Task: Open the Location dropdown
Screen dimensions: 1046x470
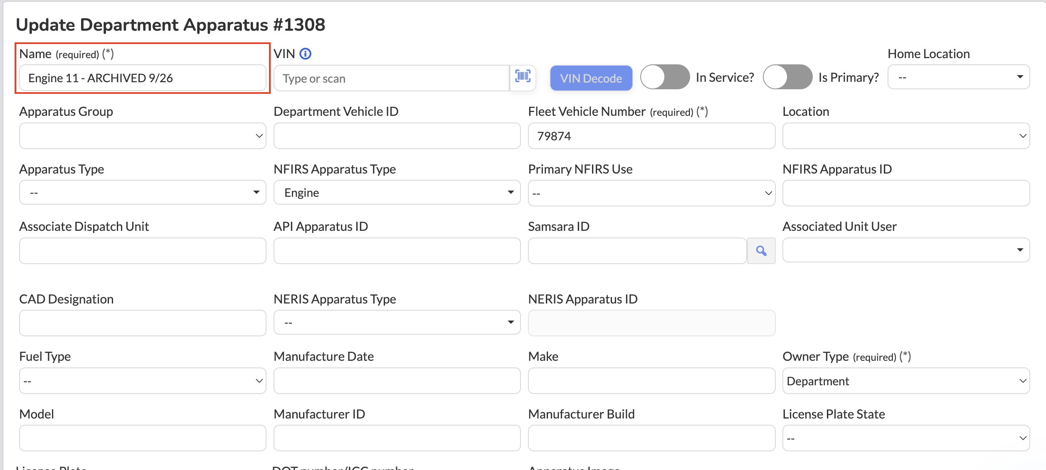Action: coord(906,136)
